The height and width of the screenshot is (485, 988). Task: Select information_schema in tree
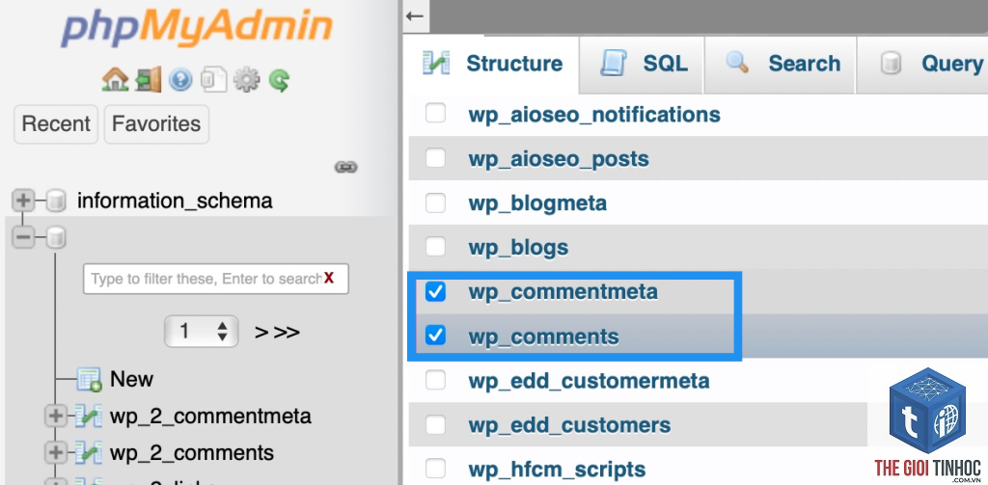click(175, 201)
